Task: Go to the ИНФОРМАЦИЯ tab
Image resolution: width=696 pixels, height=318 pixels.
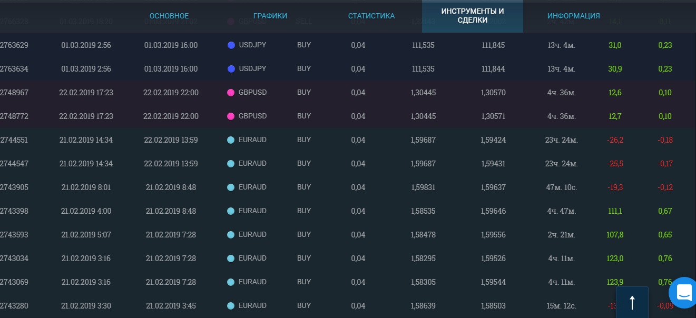Action: (x=573, y=16)
